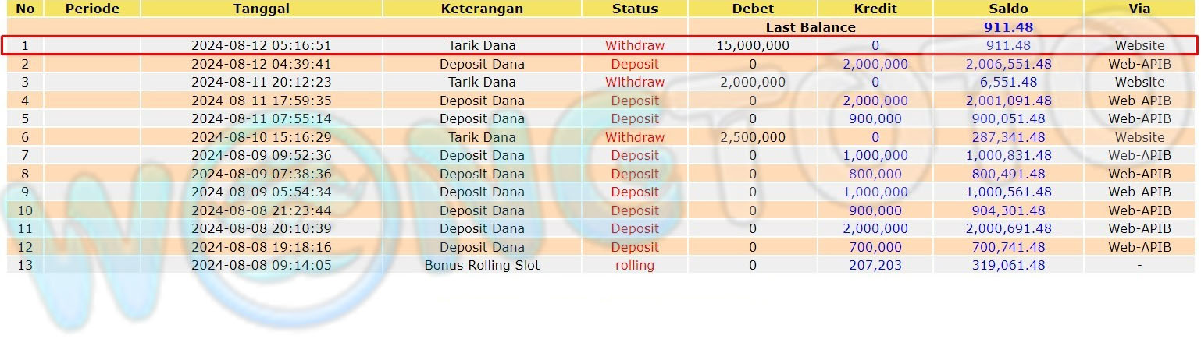Select the 15,000,000 debet amount
The height and width of the screenshot is (339, 1201).
tap(753, 45)
